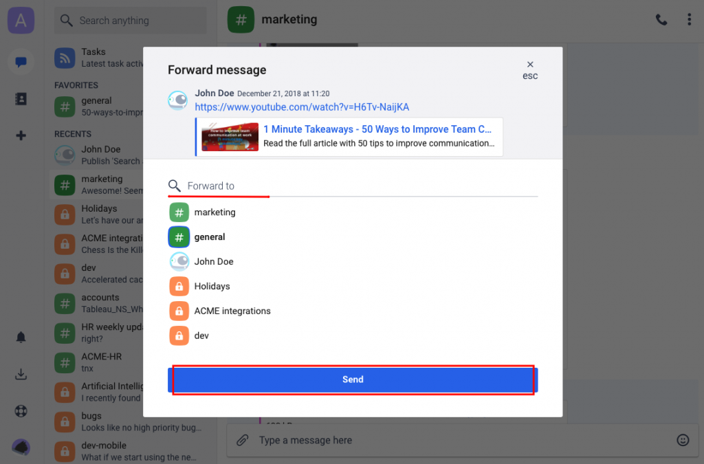The image size is (704, 464).
Task: Open downloads via the arrow icon
Action: pos(21,374)
